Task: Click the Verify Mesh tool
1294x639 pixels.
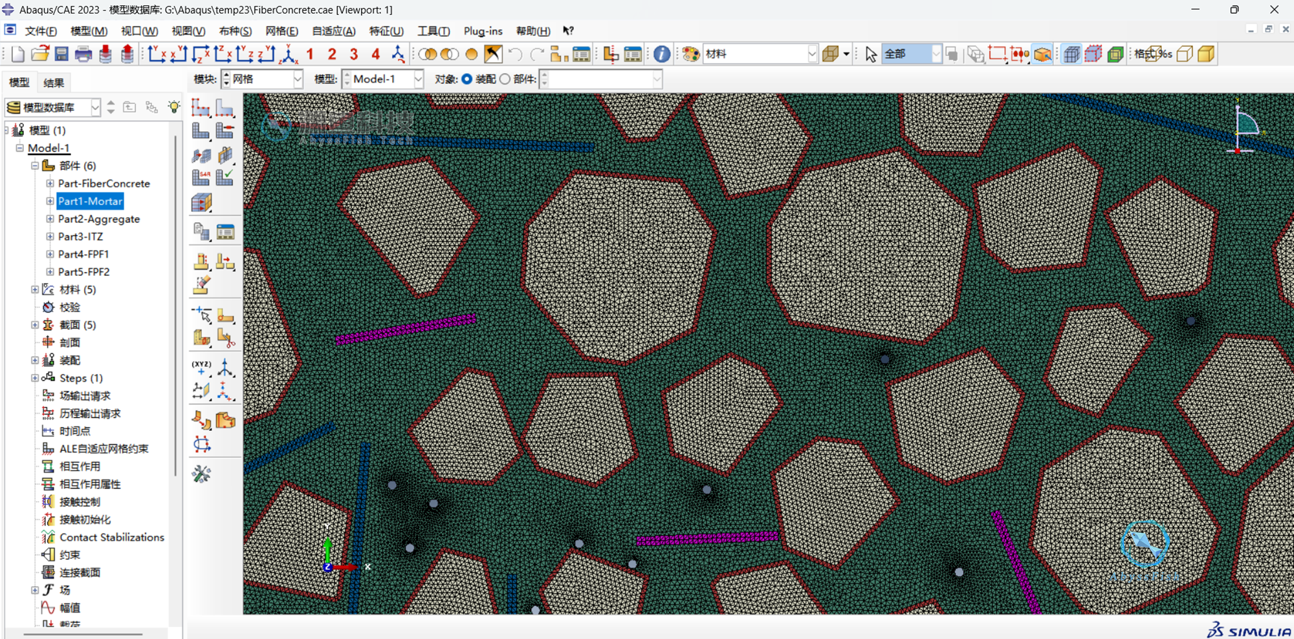Action: click(x=225, y=178)
